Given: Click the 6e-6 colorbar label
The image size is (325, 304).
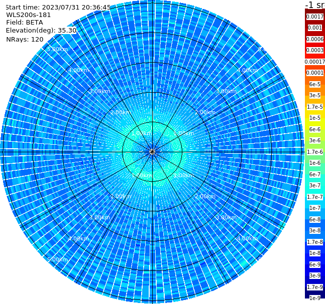Looking at the screenshot, I should tap(315, 129).
